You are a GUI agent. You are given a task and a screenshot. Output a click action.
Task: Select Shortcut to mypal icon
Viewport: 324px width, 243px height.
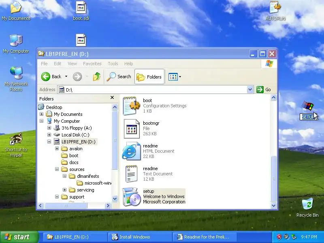16,145
